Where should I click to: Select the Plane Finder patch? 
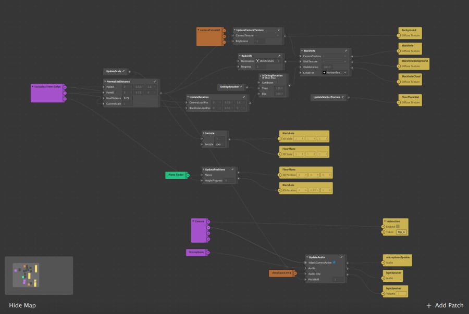(x=176, y=175)
